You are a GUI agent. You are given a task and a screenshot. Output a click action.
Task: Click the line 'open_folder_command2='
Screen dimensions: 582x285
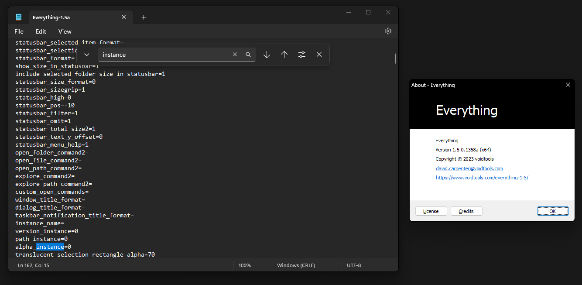52,152
